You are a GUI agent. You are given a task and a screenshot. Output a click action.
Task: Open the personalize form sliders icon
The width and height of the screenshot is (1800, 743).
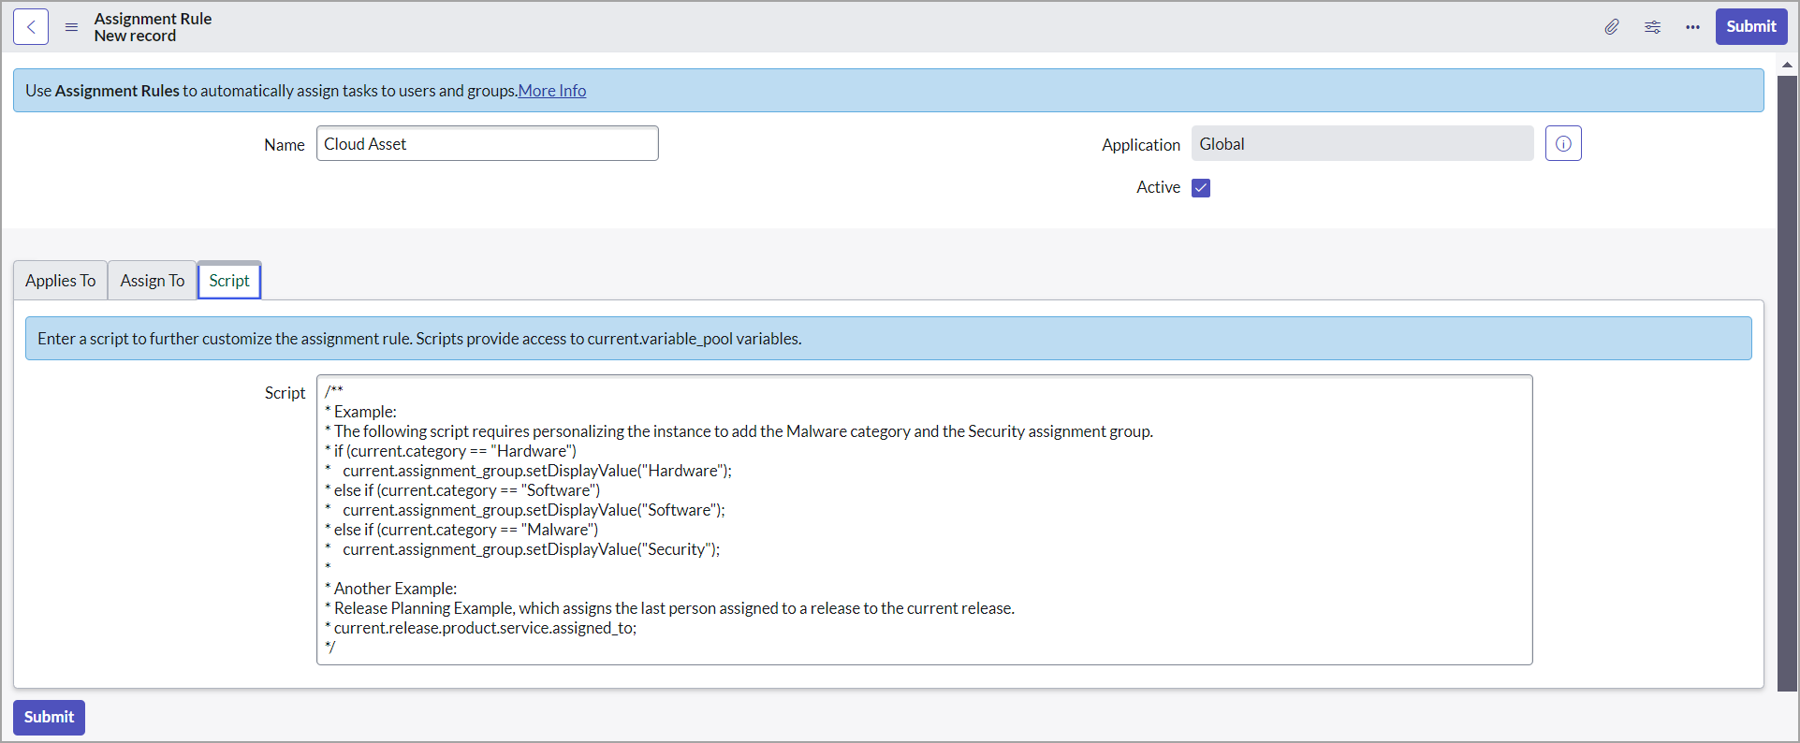click(1652, 27)
